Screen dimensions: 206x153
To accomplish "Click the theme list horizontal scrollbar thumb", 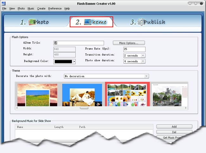I will pos(84,108).
